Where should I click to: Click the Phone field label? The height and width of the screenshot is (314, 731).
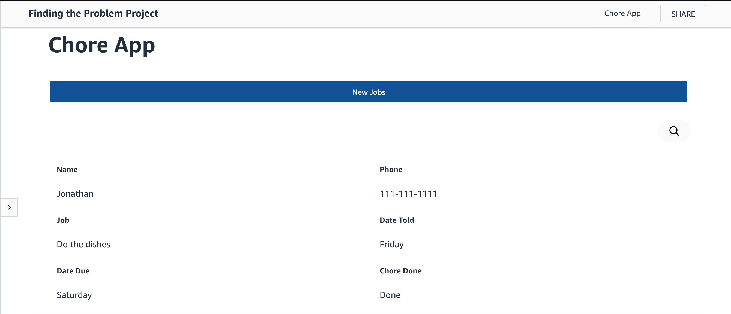391,169
